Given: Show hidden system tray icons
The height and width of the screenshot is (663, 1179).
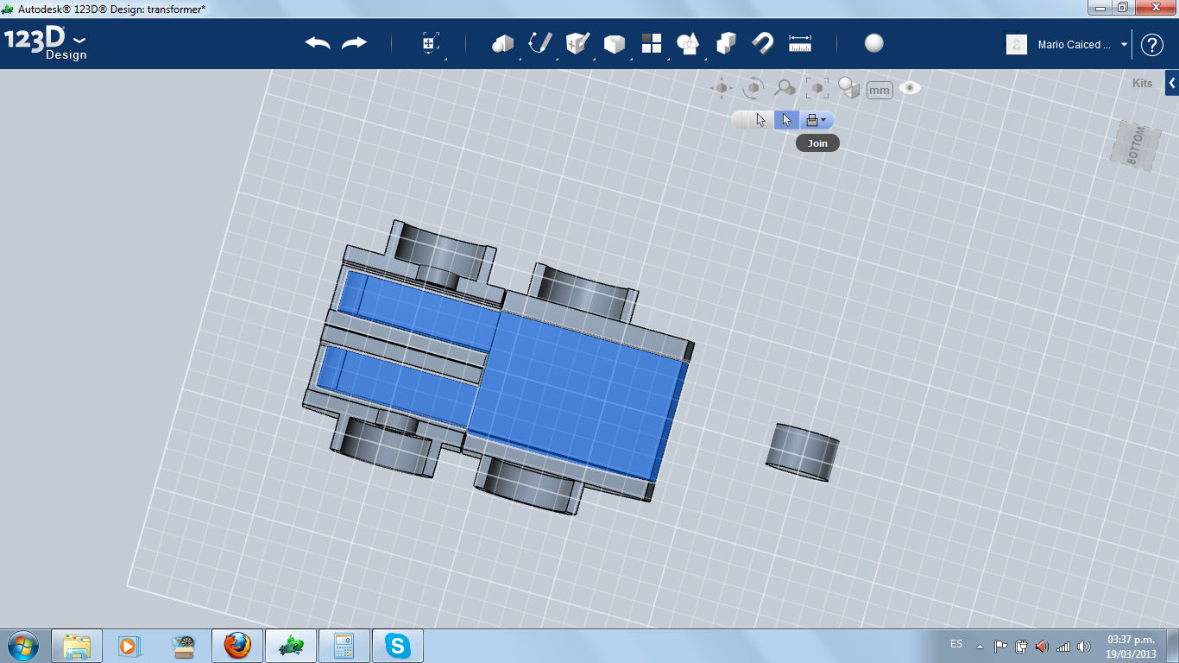Looking at the screenshot, I should point(980,646).
